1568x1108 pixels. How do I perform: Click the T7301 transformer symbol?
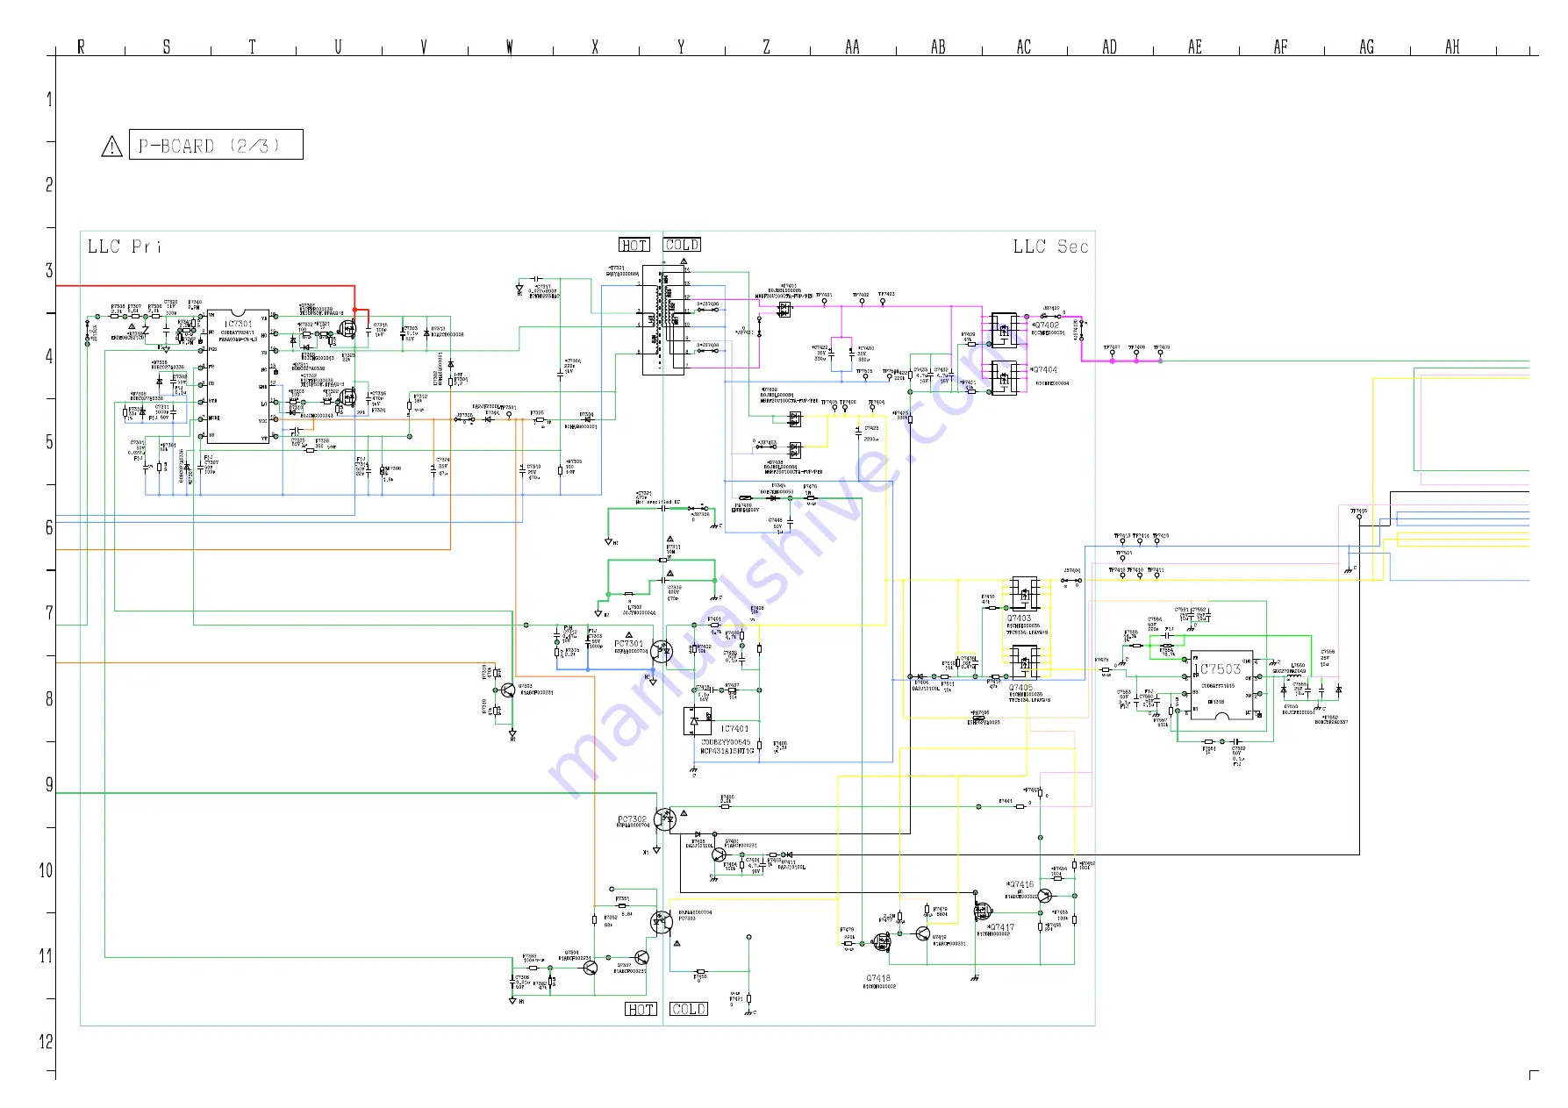(x=663, y=320)
